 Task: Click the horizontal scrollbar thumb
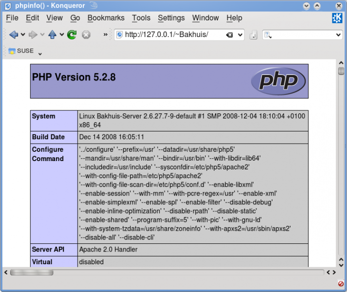click(x=38, y=273)
